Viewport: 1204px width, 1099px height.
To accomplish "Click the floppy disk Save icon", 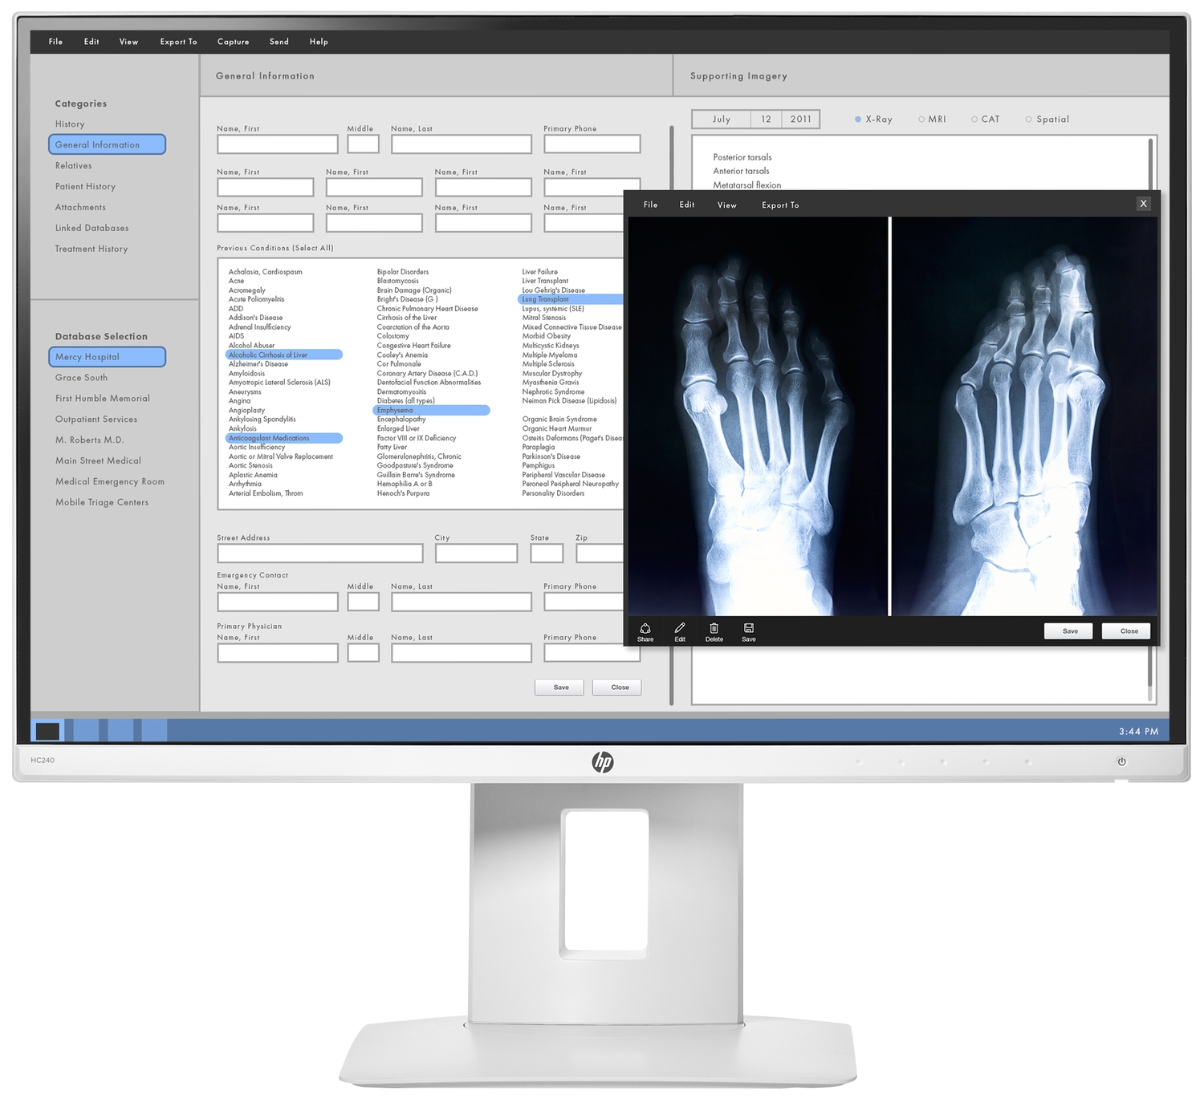I will pos(749,629).
